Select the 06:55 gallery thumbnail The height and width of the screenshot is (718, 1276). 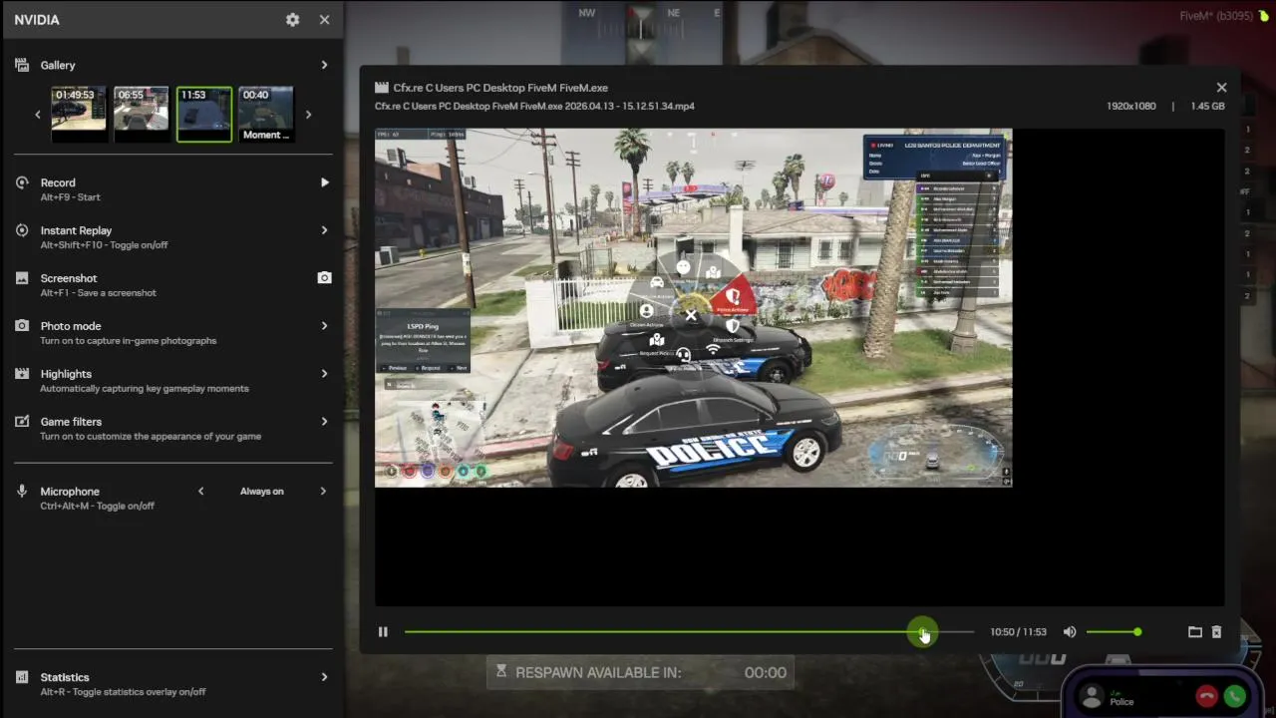pyautogui.click(x=142, y=114)
